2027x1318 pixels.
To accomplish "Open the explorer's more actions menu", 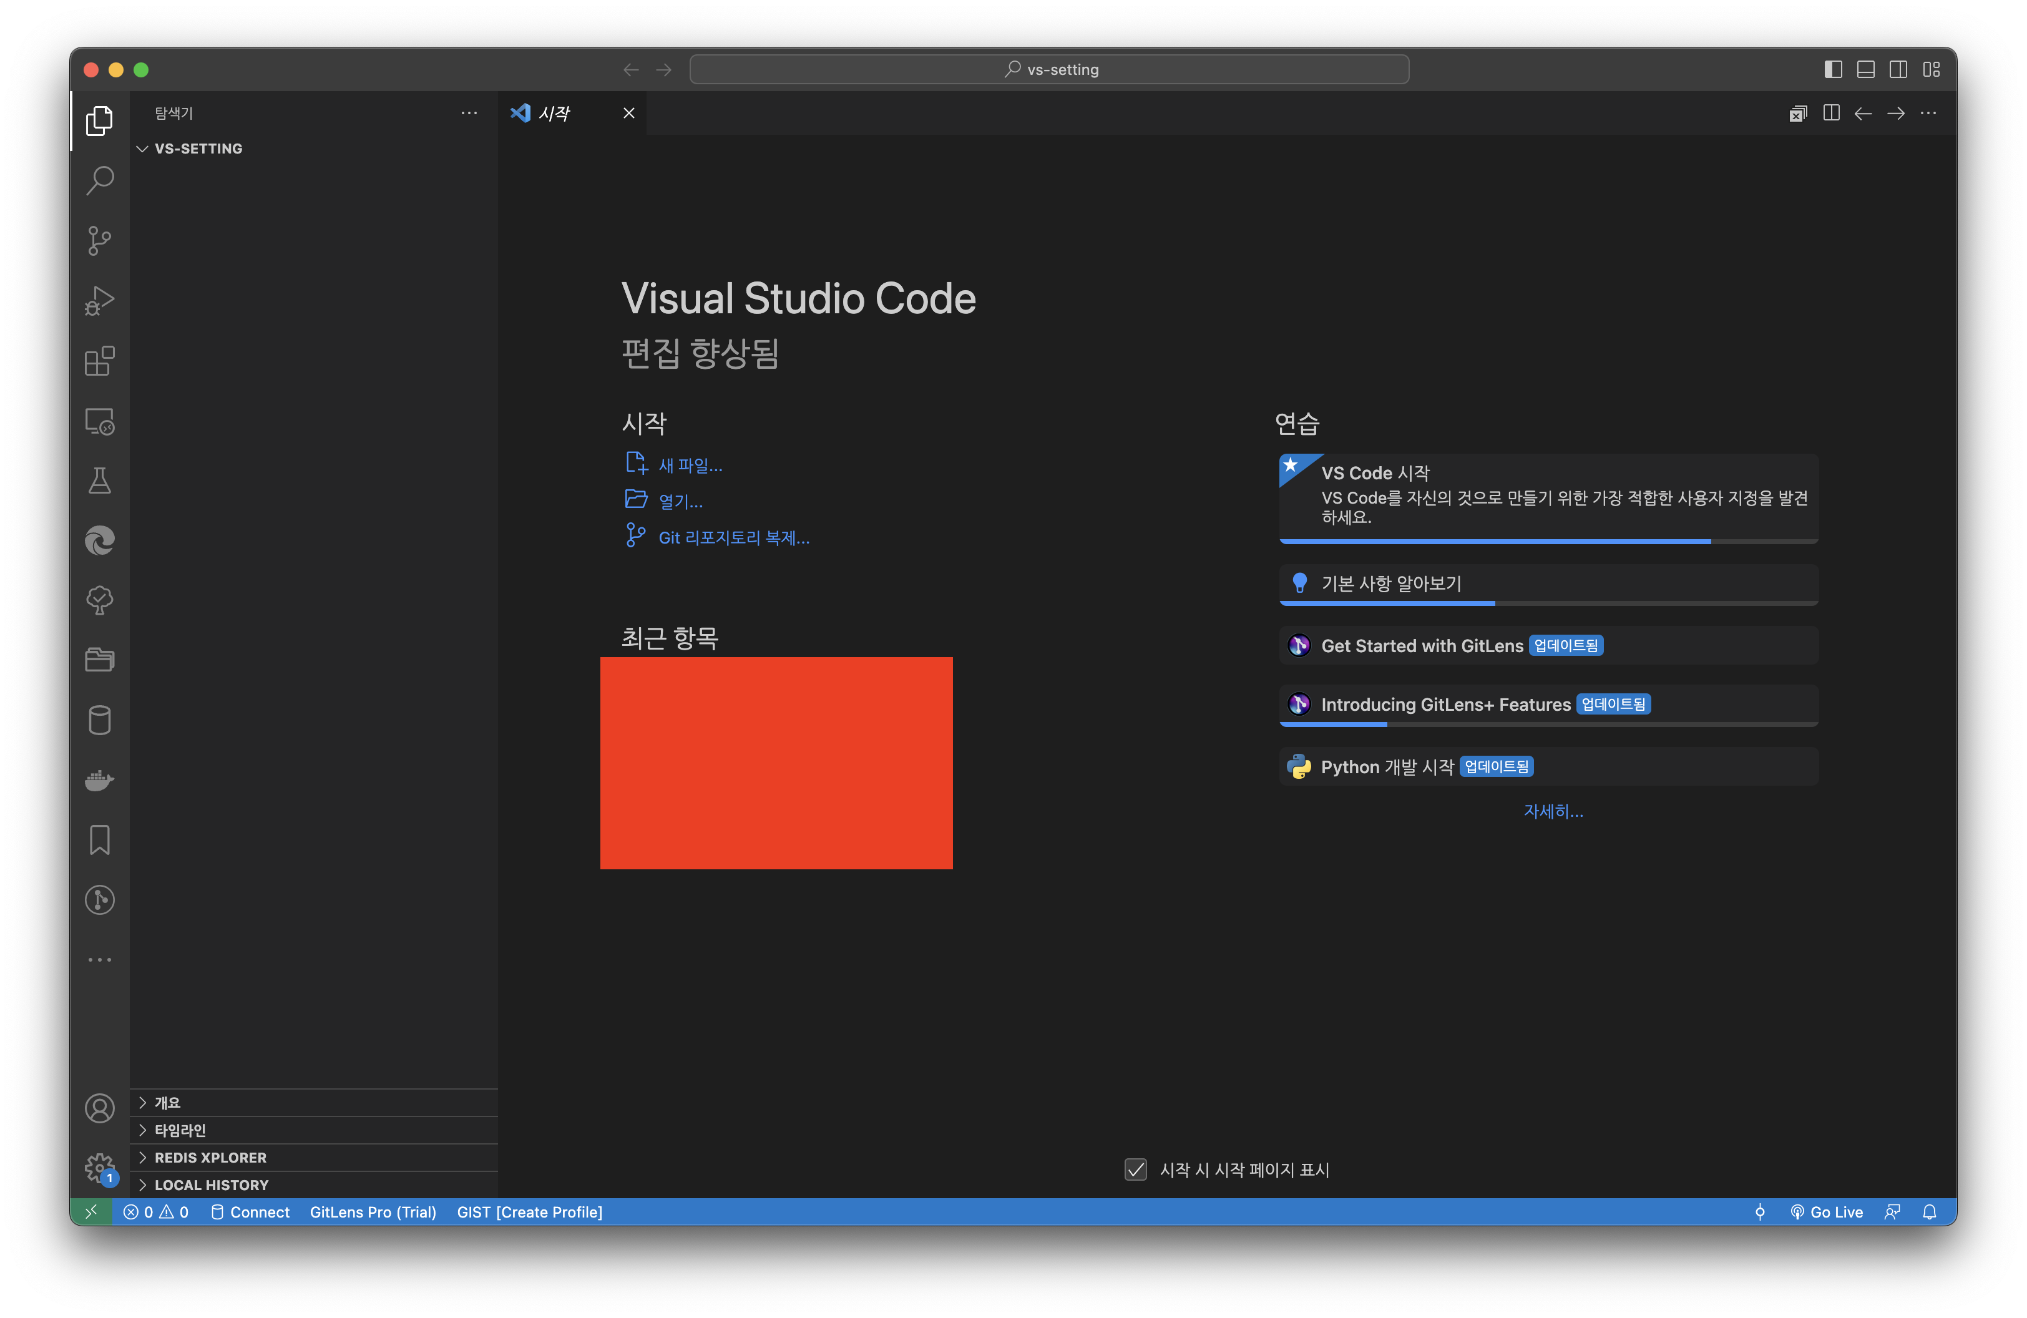I will tap(469, 113).
